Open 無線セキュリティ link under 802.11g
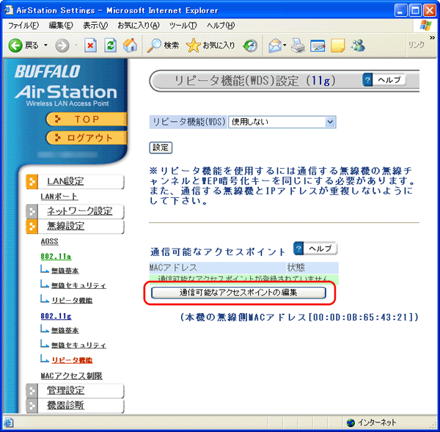Image resolution: width=440 pixels, height=432 pixels. pyautogui.click(x=78, y=345)
